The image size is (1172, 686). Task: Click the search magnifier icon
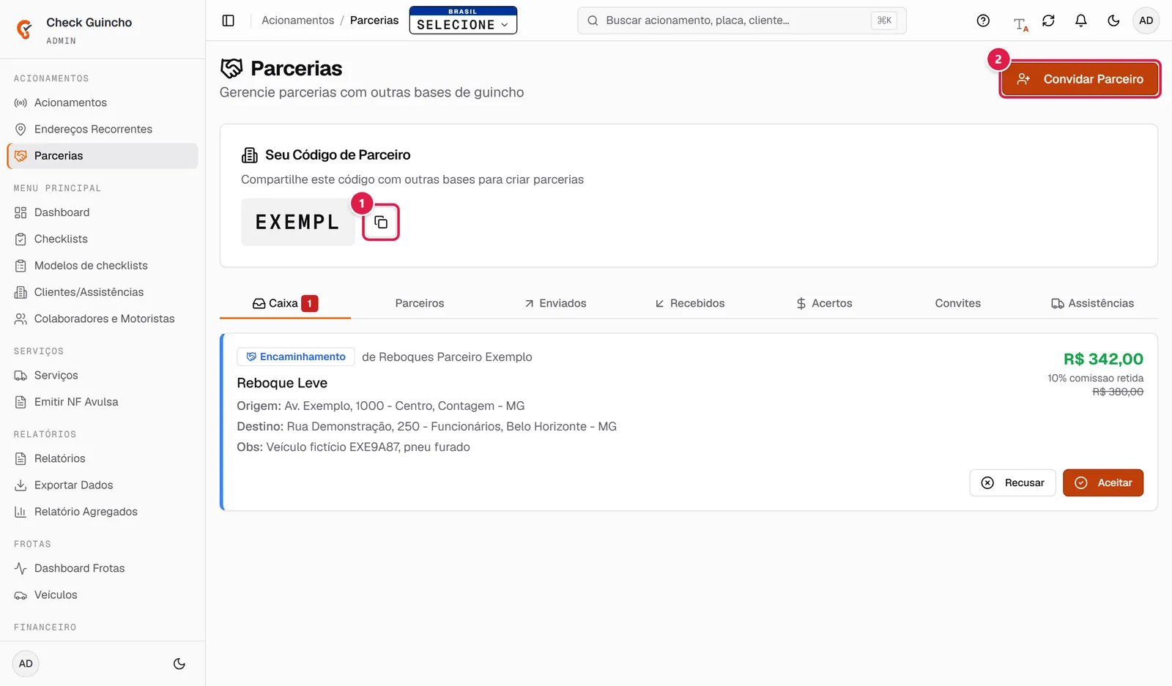[x=593, y=20]
